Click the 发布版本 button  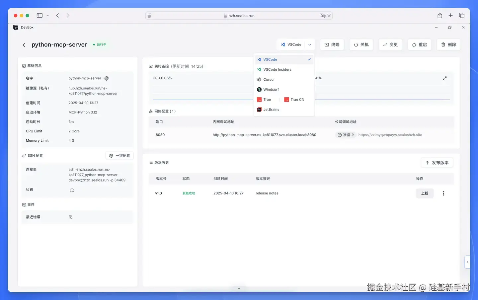point(437,163)
